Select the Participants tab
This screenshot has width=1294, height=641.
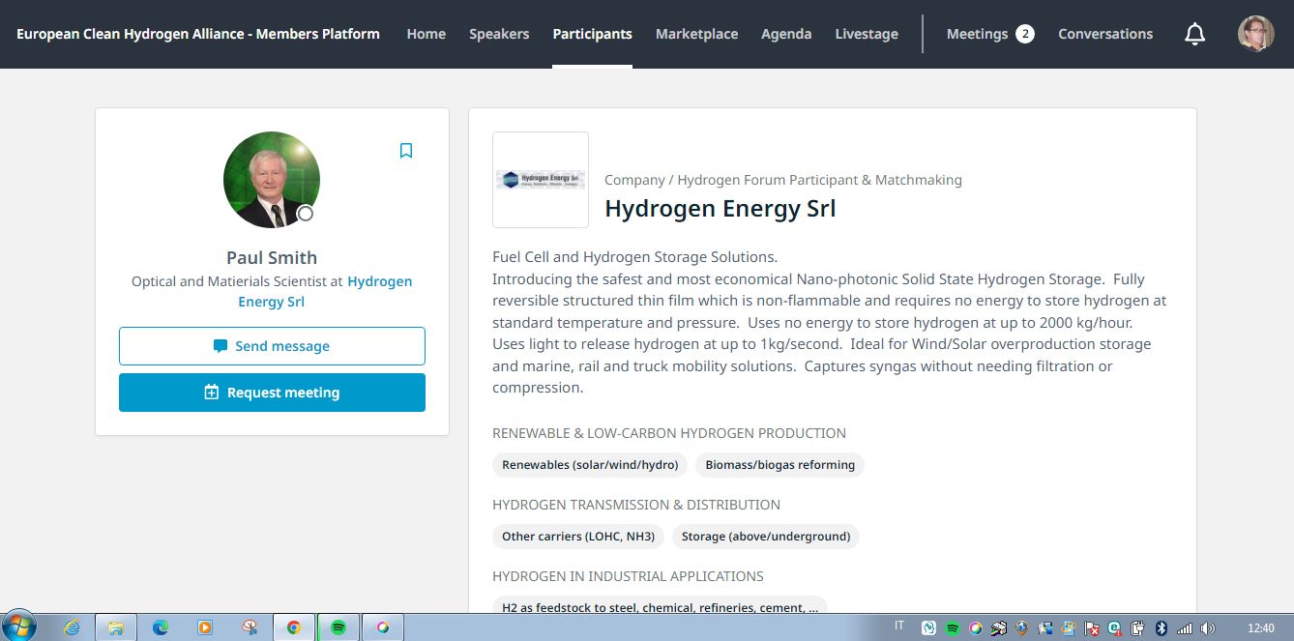point(593,34)
